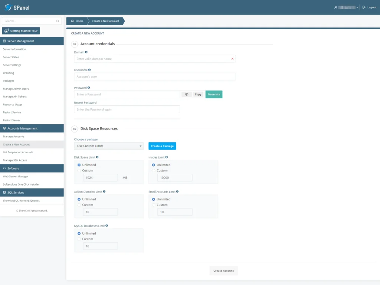Click the Create a Package button

(x=162, y=146)
